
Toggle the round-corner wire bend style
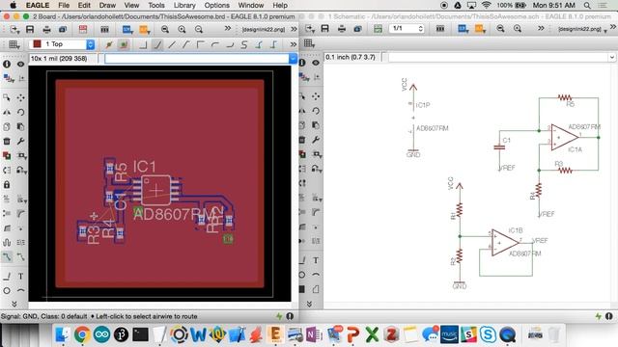215,45
